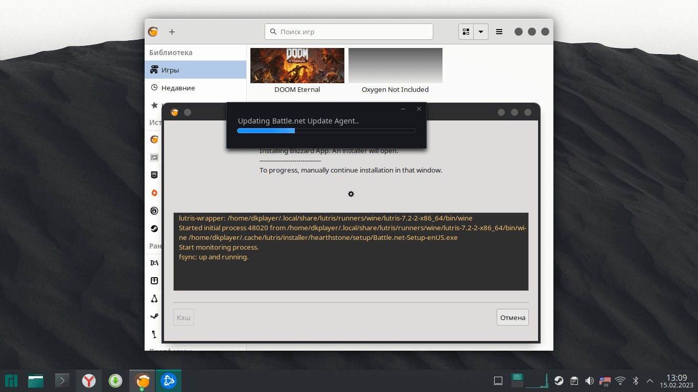The height and width of the screenshot is (392, 698).
Task: Click the star favorites icon in the sidebar
Action: tap(154, 105)
